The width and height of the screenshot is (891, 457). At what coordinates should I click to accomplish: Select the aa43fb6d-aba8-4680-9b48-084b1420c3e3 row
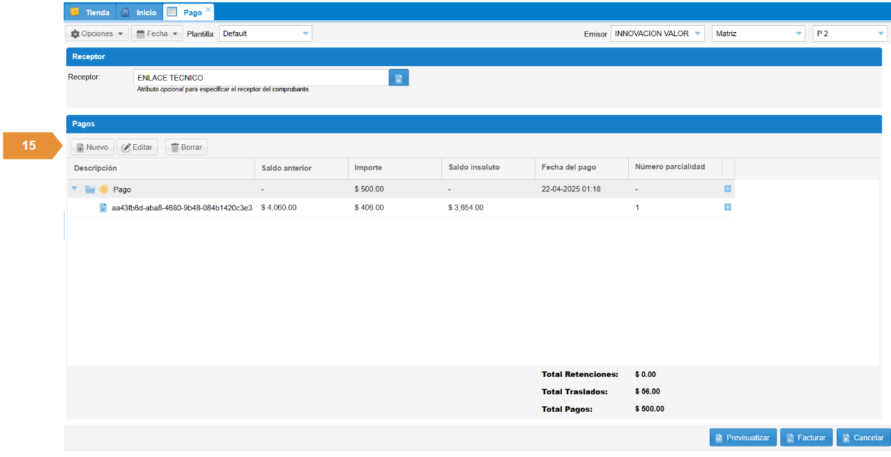pos(401,207)
